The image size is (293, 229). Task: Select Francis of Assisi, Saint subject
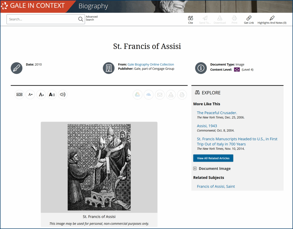pos(216,186)
